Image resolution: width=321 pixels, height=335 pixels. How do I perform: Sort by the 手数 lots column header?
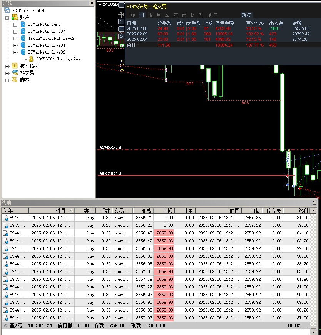click(x=104, y=211)
